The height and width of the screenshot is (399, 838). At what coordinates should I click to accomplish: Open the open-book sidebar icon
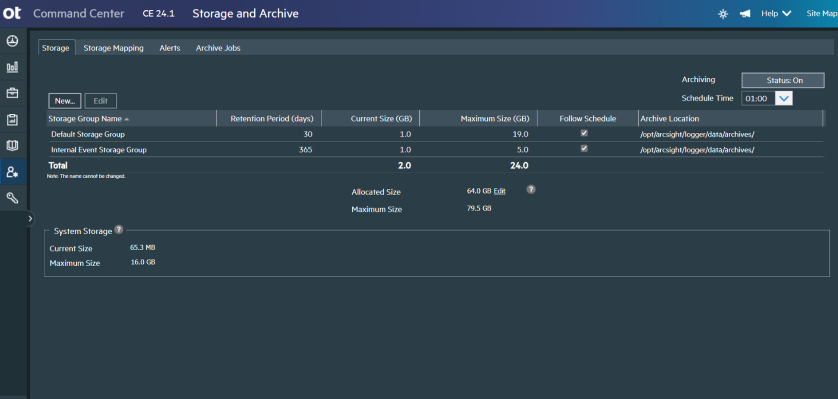(x=12, y=145)
